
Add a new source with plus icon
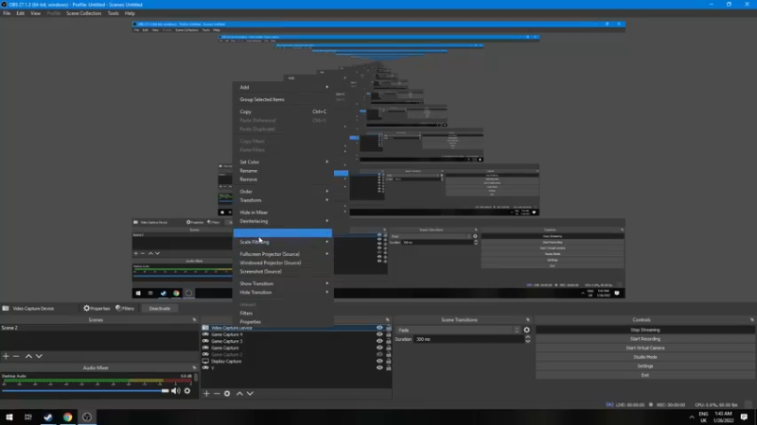(x=206, y=393)
